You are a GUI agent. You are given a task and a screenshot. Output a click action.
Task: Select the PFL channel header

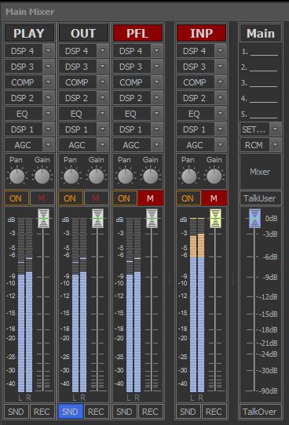pos(137,34)
